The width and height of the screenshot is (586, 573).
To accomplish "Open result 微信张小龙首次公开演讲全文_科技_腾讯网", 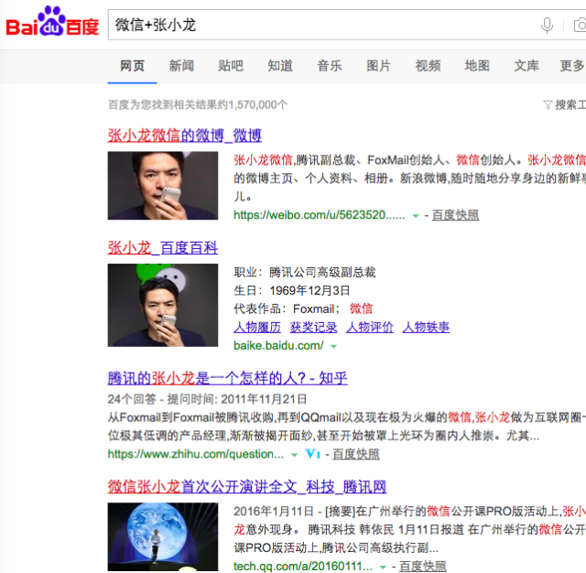I will pyautogui.click(x=247, y=487).
